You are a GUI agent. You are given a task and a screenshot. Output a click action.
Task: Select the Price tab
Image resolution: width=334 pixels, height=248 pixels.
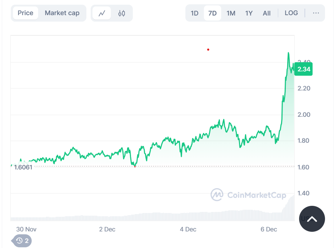point(26,13)
